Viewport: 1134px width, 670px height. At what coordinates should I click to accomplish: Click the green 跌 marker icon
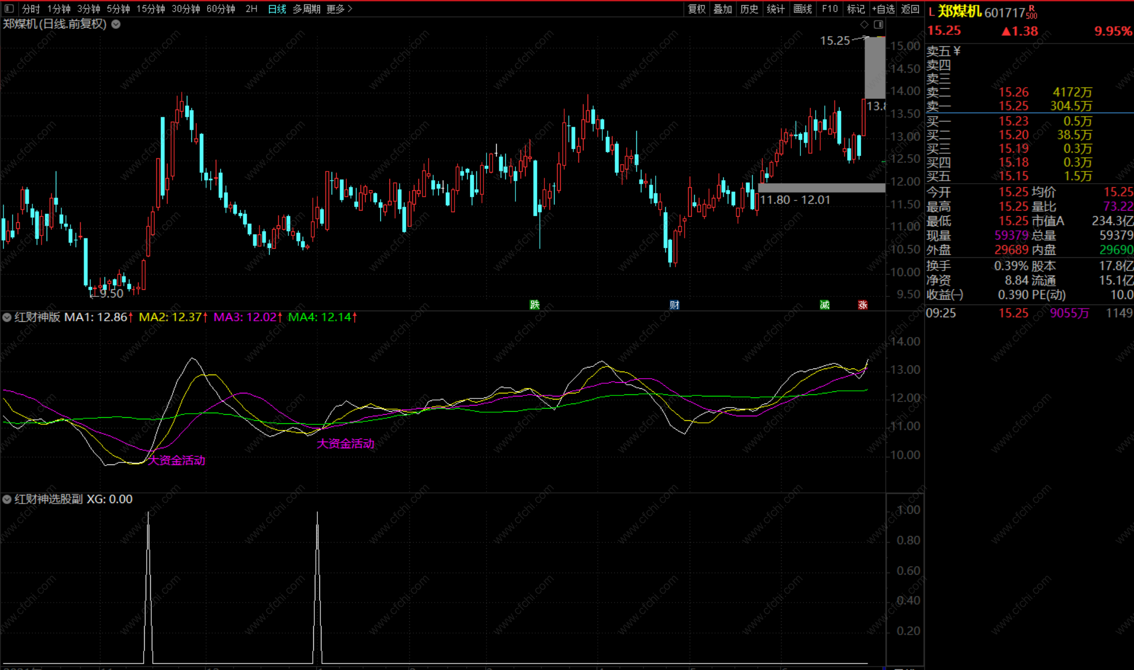pos(534,305)
